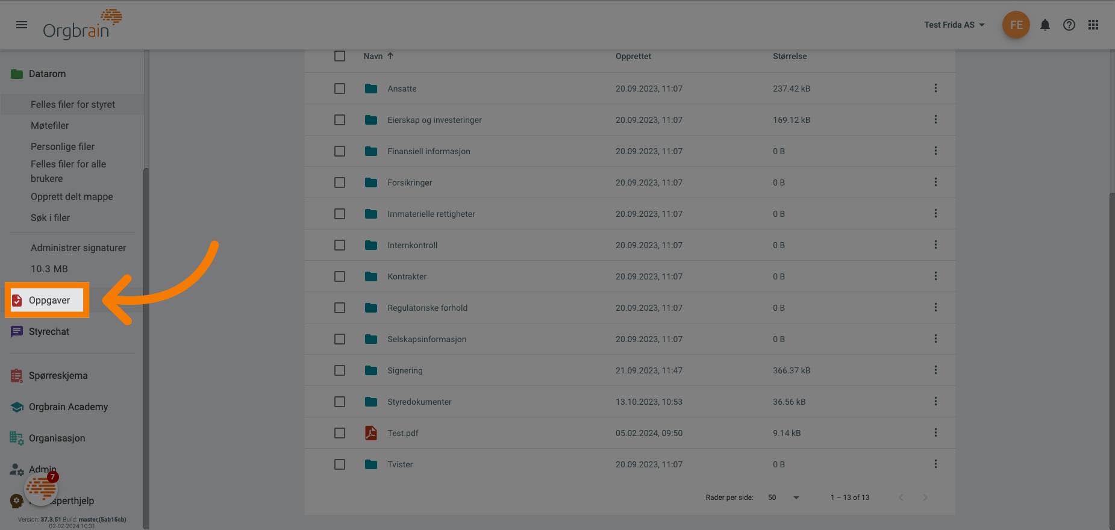Select the Signering folder checkbox
Image resolution: width=1115 pixels, height=530 pixels.
pyautogui.click(x=340, y=370)
